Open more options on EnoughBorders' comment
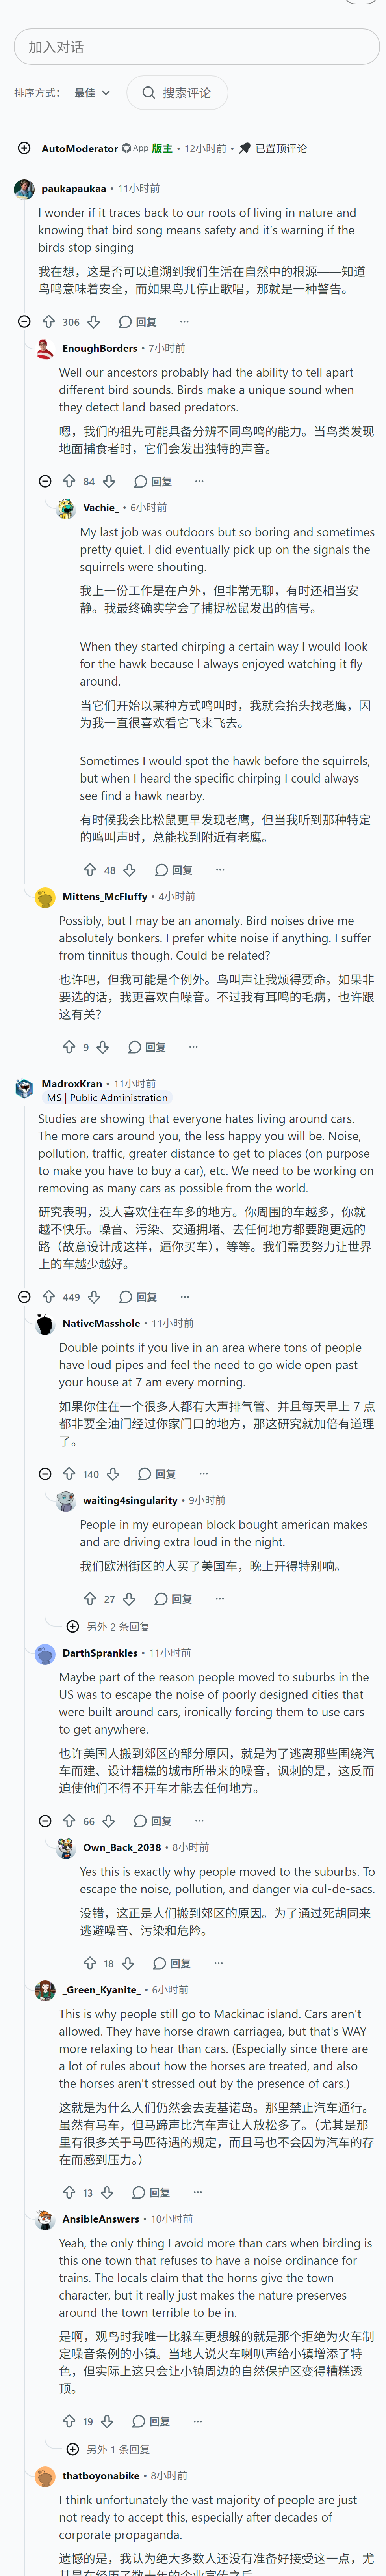386x2576 pixels. click(x=199, y=481)
